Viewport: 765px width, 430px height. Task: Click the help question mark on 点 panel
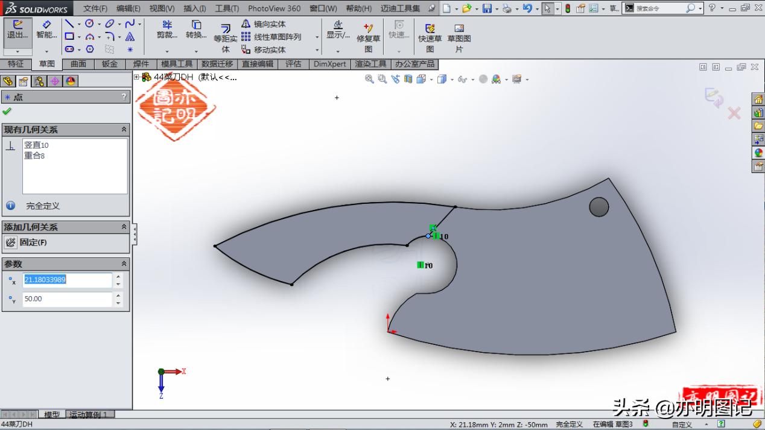[x=124, y=96]
